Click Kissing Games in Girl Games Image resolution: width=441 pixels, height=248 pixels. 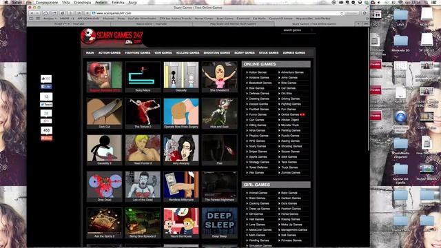290,219
